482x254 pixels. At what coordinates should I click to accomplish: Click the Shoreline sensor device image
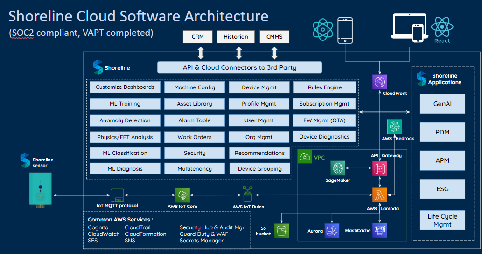click(x=41, y=190)
